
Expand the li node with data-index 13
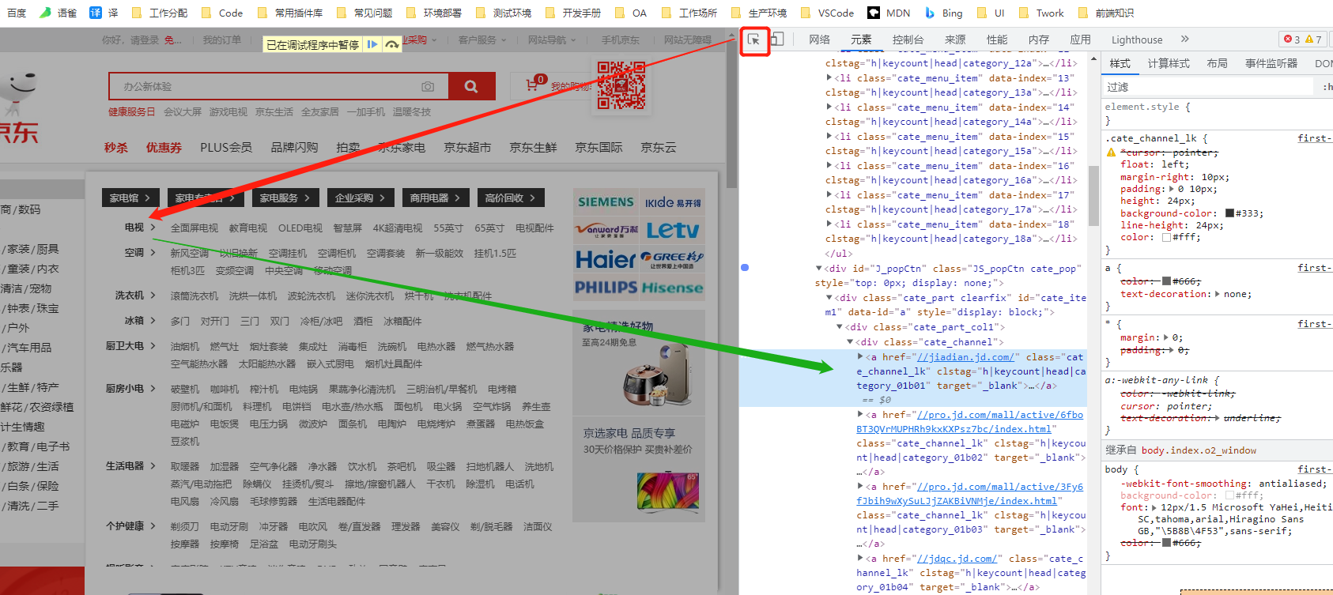829,78
